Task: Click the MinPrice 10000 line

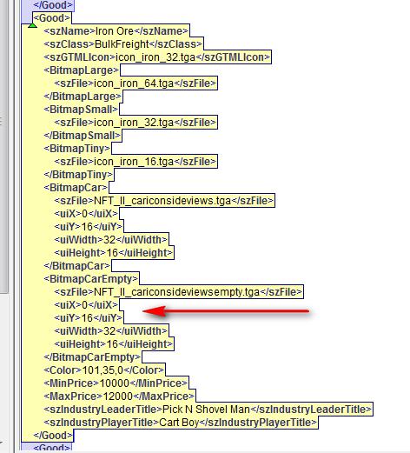Action: coord(116,383)
